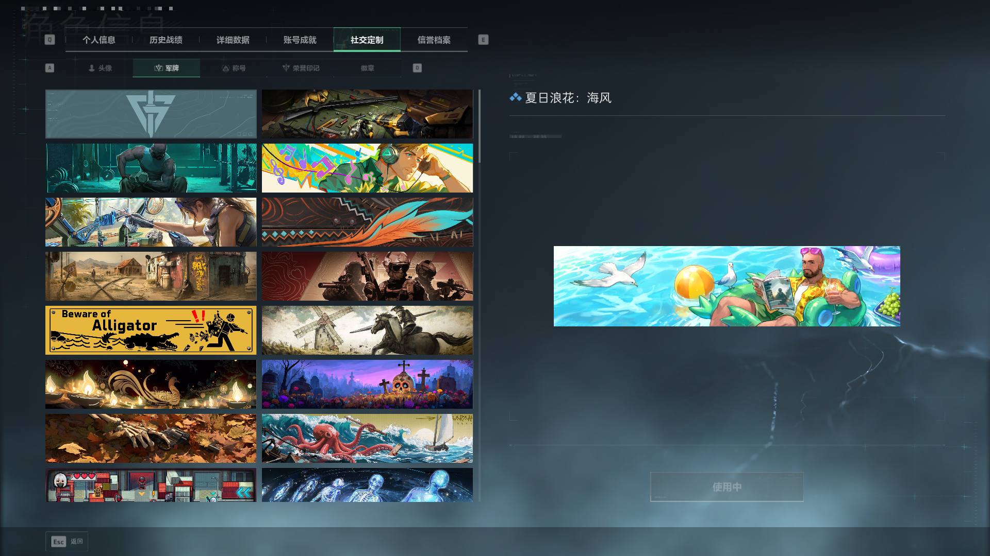Select the weapon workbench dog tag
This screenshot has width=990, height=556.
(367, 114)
